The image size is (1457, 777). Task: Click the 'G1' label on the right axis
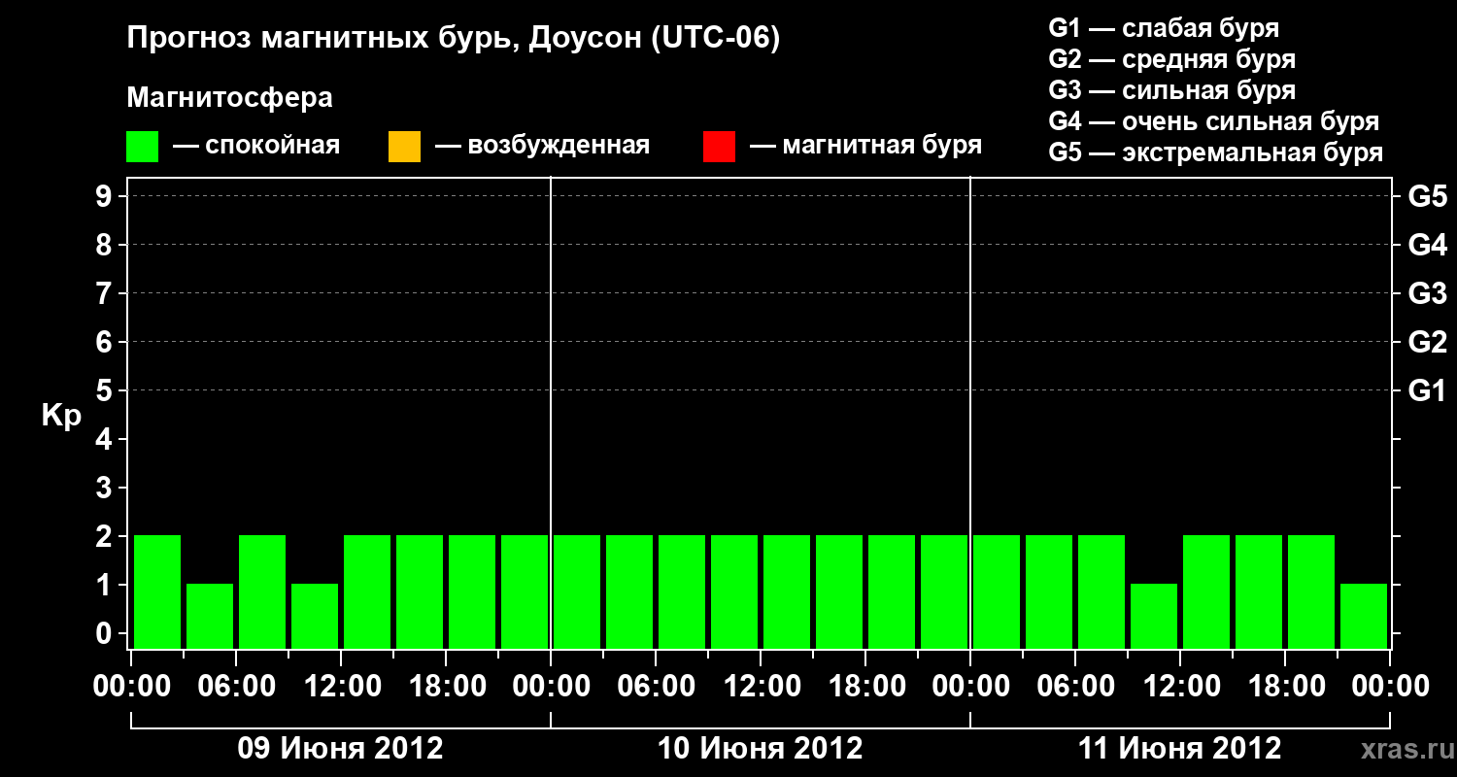tap(1427, 391)
